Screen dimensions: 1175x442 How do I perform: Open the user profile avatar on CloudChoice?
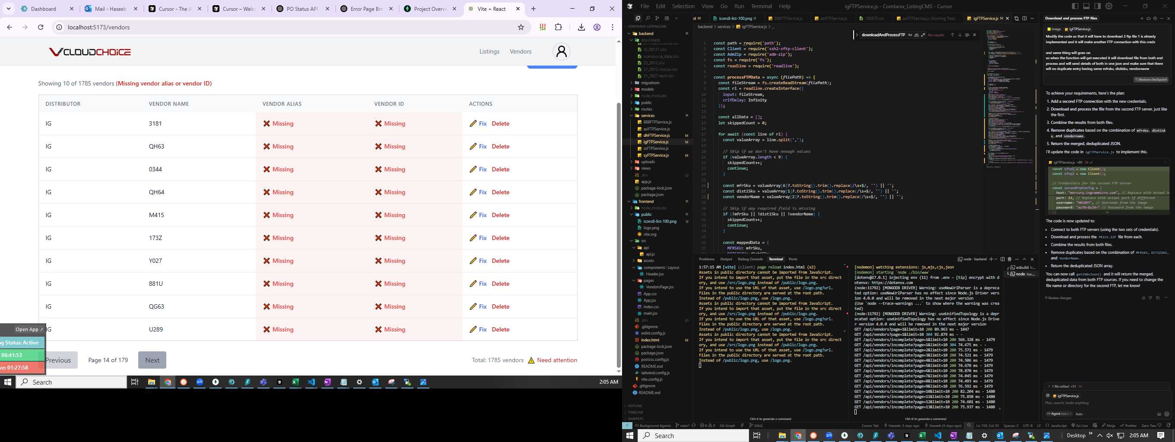562,51
